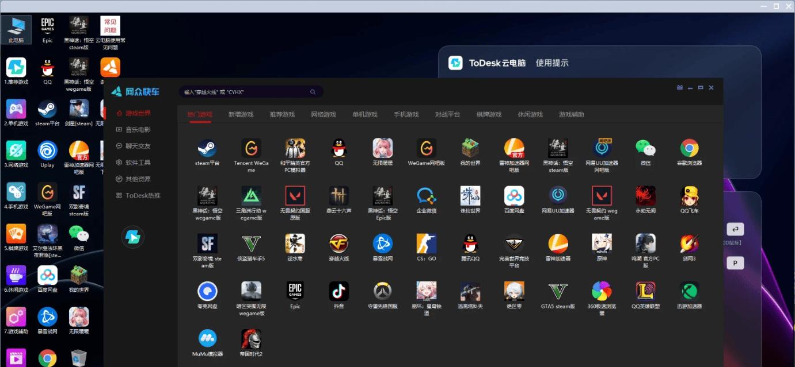Open 三角洲行动 wegame版 game
This screenshot has height=367, width=795.
coord(252,196)
